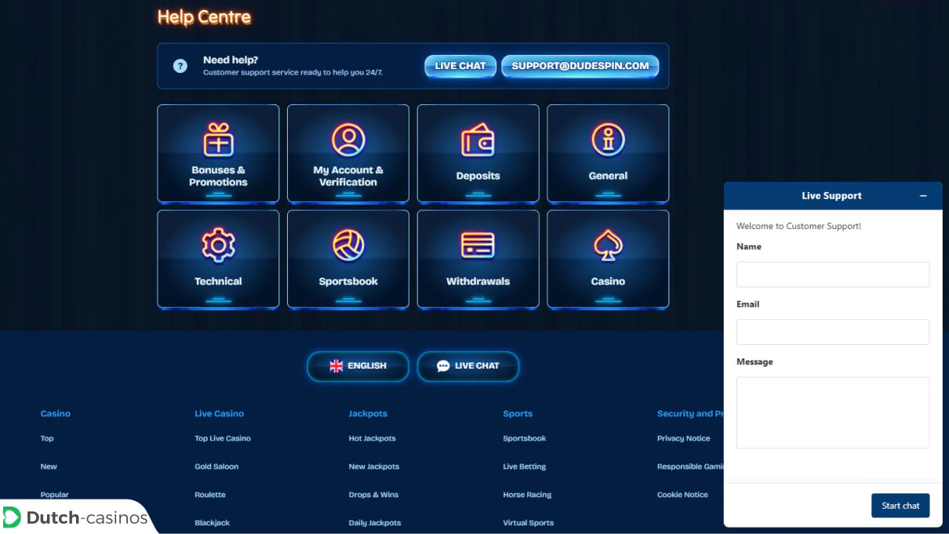Click the Deposits wallet icon

coord(478,141)
